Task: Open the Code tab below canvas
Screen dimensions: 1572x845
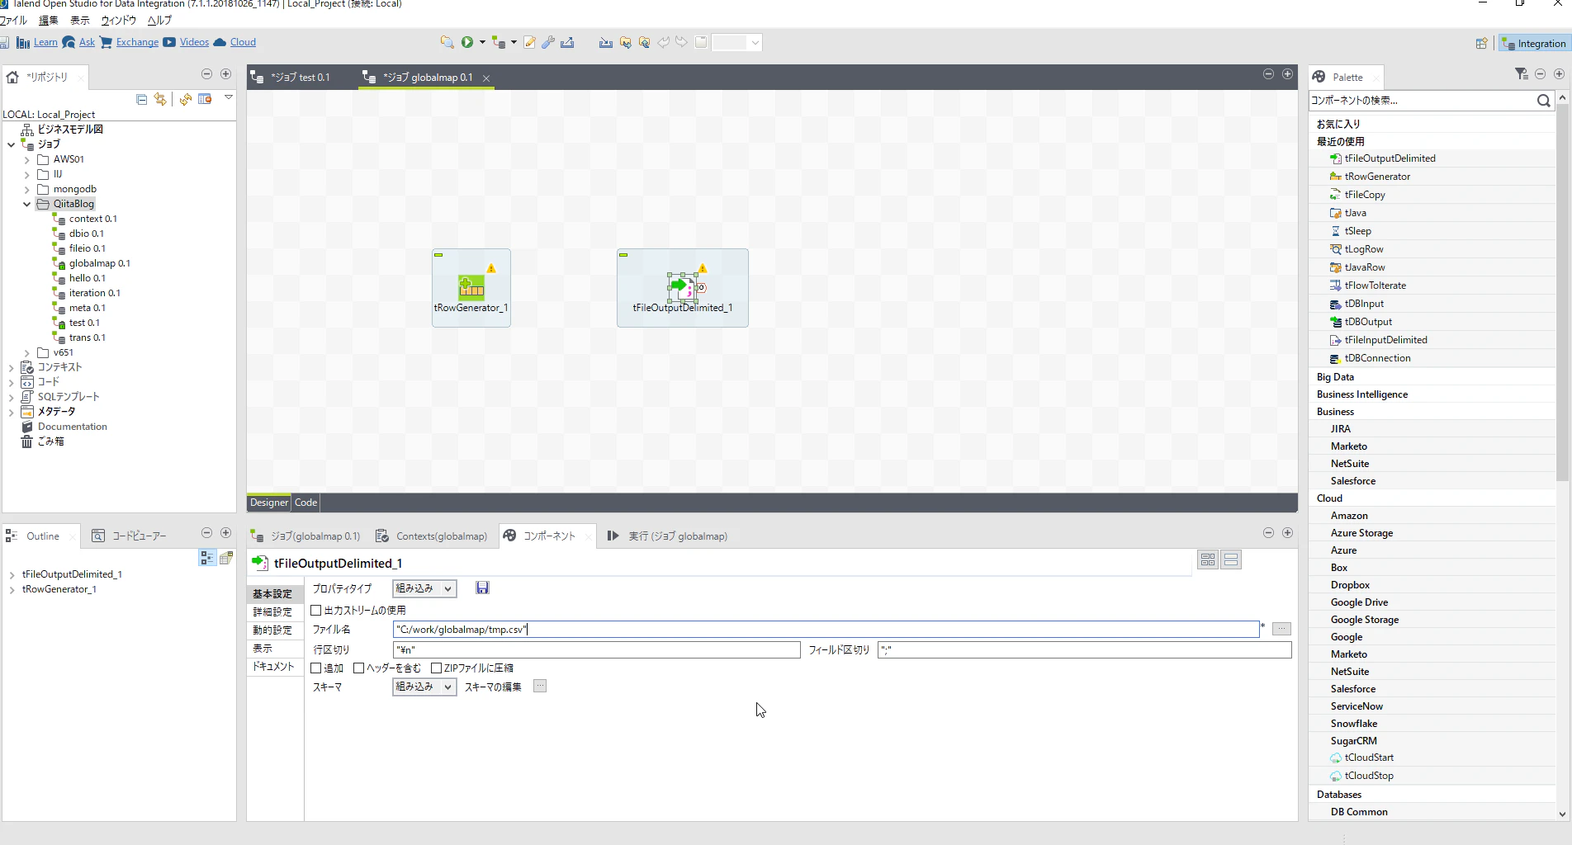Action: point(305,503)
